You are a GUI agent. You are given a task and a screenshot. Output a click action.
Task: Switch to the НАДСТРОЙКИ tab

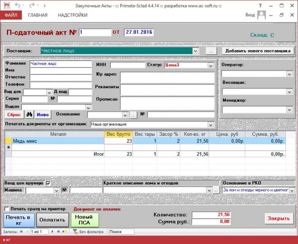pyautogui.click(x=72, y=15)
